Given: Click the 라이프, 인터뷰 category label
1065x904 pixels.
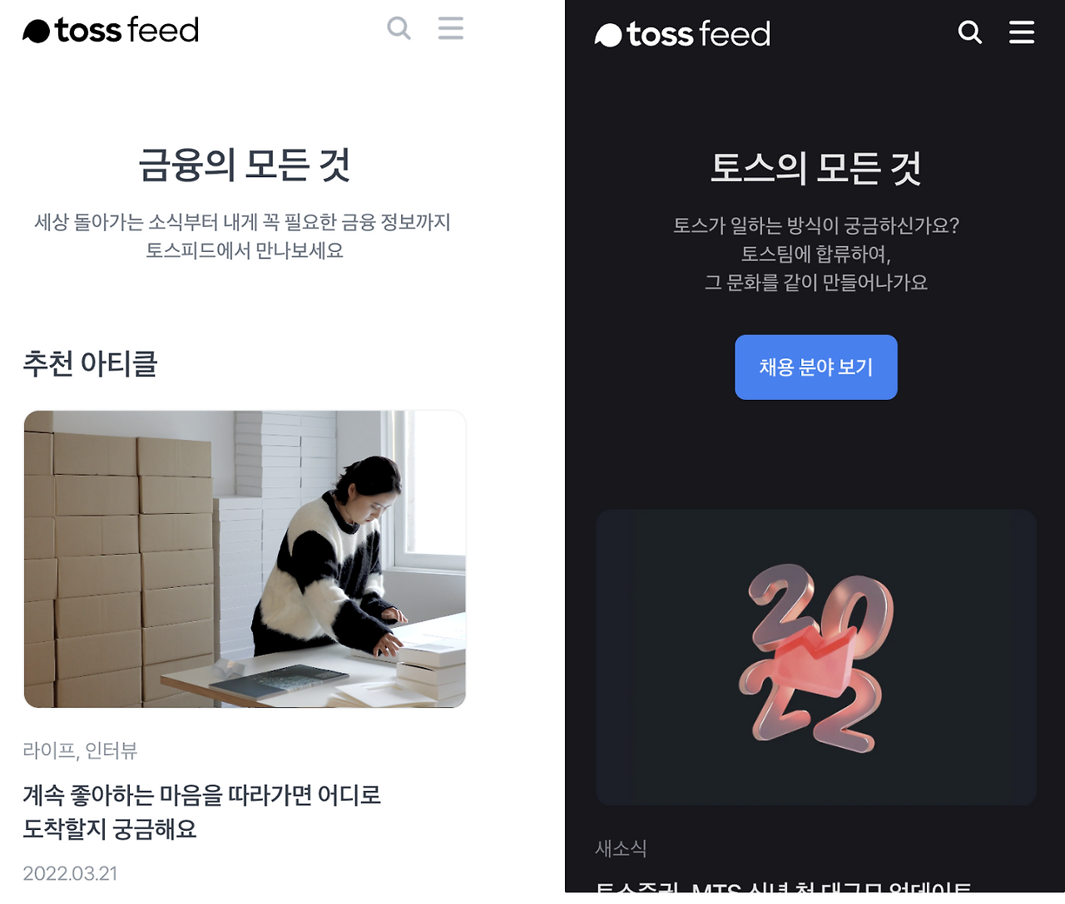Looking at the screenshot, I should click(x=80, y=750).
